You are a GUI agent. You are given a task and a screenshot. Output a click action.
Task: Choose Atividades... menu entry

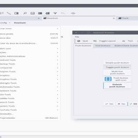[30, 114]
